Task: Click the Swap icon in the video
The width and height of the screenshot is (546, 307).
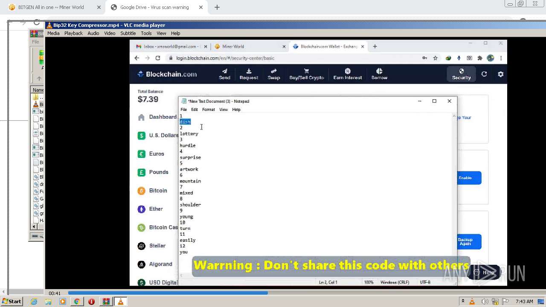Action: click(x=274, y=74)
